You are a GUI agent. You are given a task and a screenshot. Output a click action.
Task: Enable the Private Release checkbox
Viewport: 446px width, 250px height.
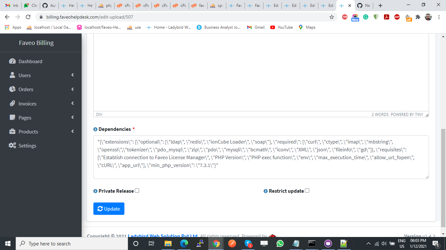[137, 190]
